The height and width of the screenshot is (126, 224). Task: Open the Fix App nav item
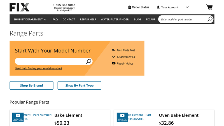point(151,19)
